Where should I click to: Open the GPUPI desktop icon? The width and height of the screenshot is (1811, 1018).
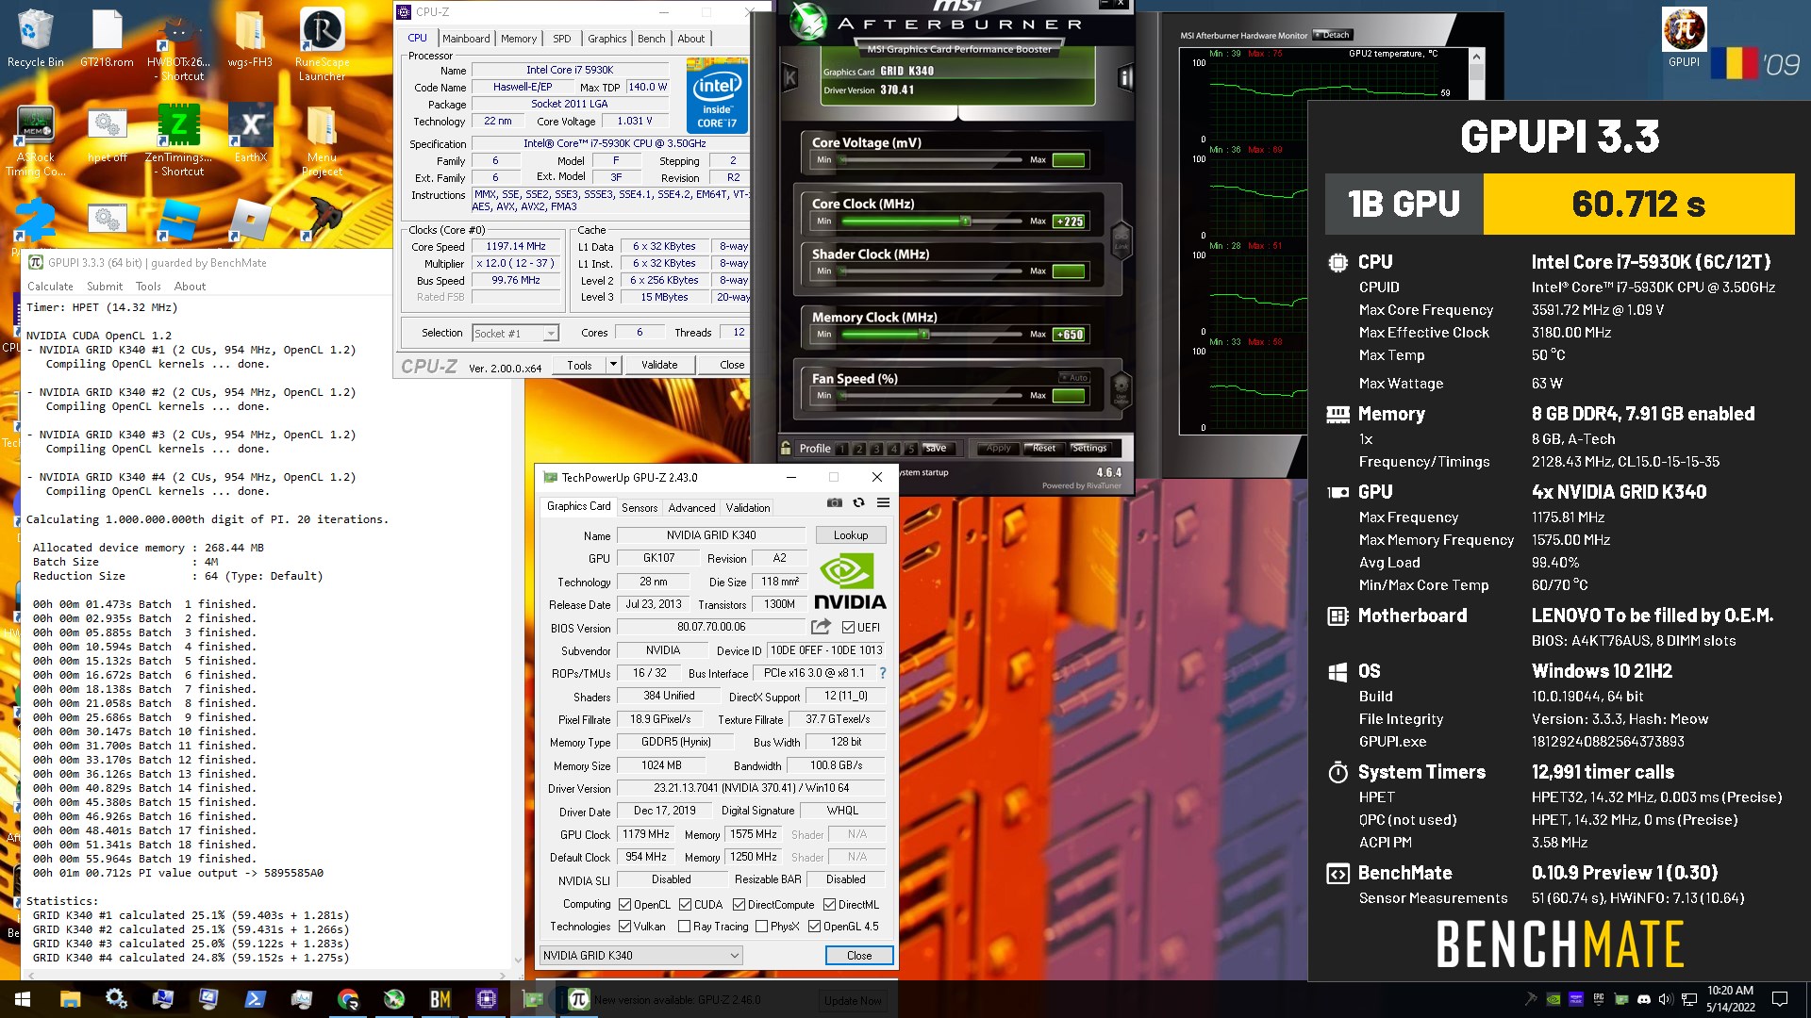pos(1684,38)
